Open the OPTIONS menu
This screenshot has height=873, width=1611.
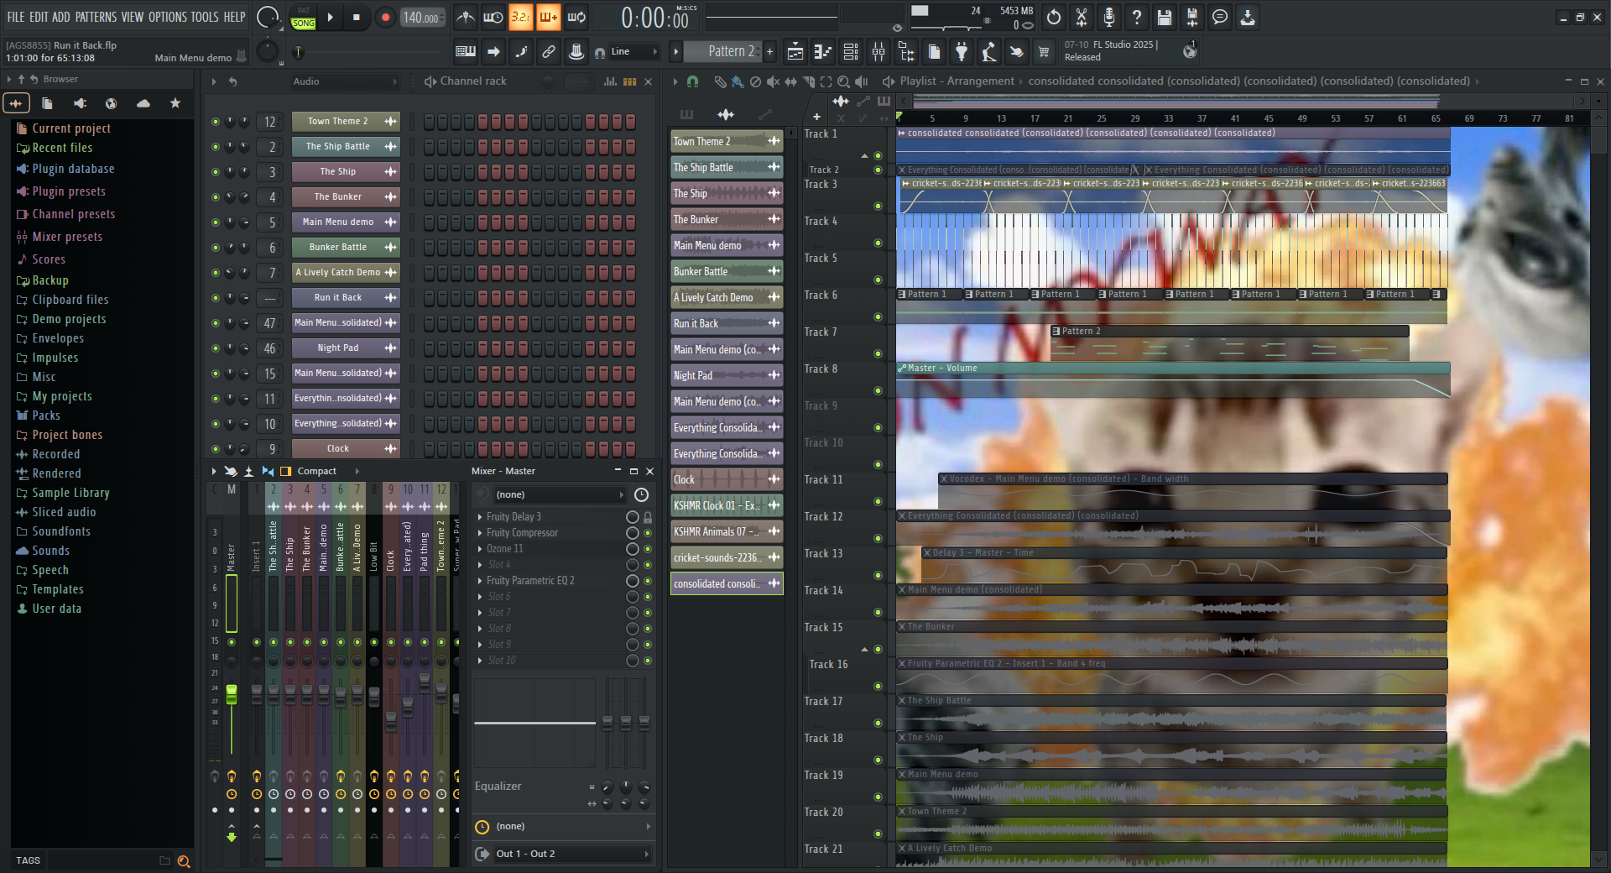coord(167,17)
